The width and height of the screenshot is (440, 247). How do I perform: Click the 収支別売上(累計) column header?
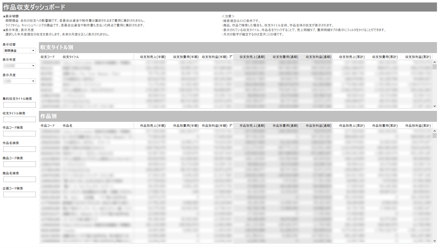click(352, 57)
